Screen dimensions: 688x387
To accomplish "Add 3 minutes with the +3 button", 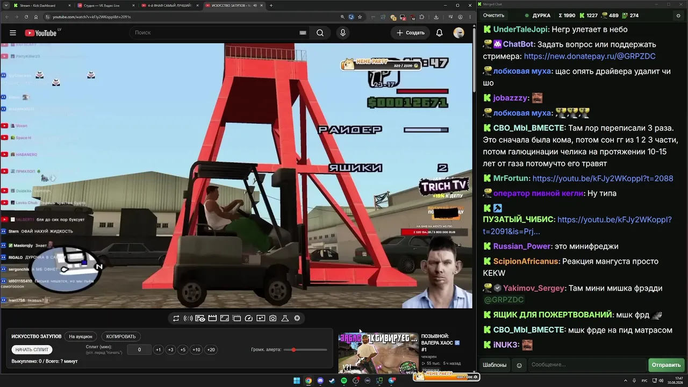I will [x=170, y=349].
